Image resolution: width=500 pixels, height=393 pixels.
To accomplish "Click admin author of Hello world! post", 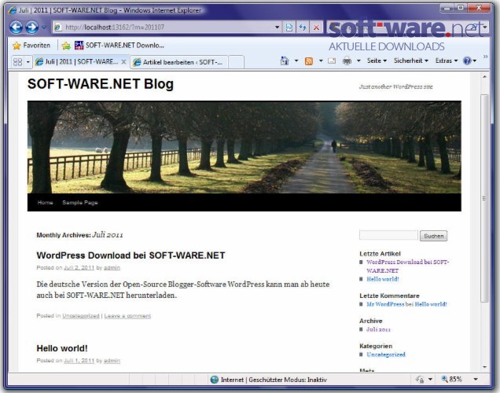I will 112,361.
